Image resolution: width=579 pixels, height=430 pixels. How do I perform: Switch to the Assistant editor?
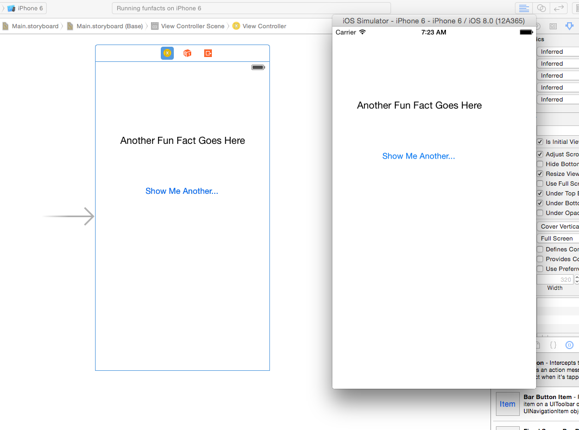click(541, 8)
